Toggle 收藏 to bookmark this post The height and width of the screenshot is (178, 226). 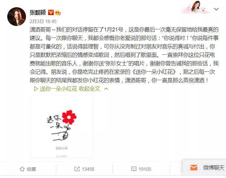[28, 169]
